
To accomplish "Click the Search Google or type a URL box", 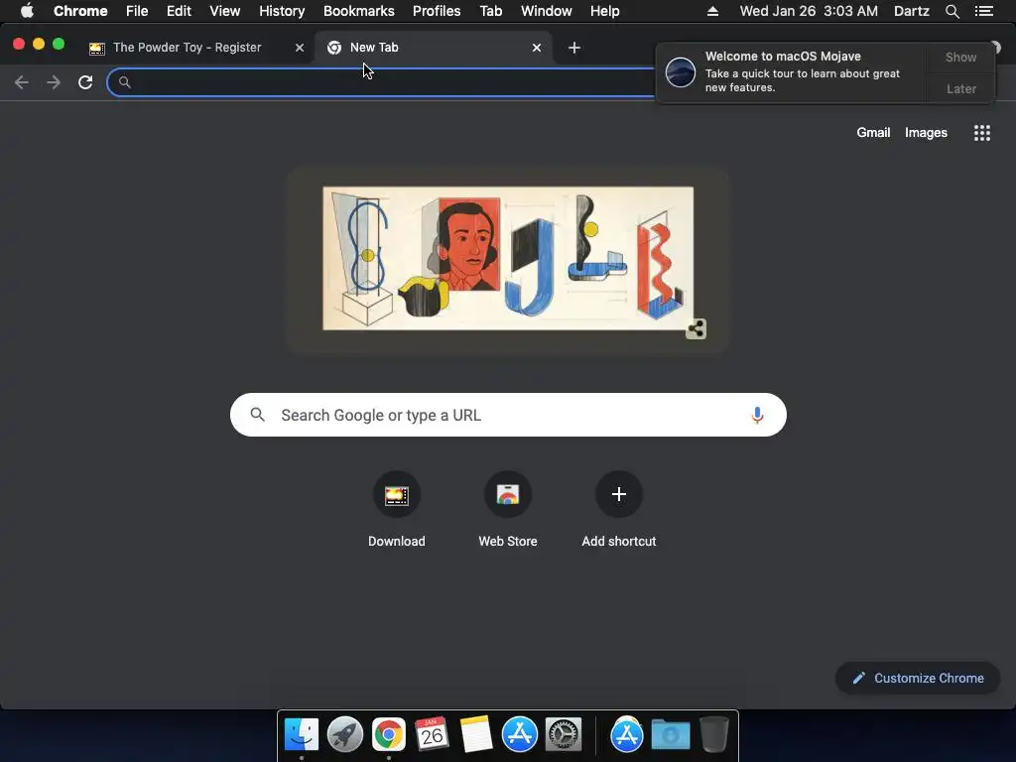I will (x=508, y=415).
